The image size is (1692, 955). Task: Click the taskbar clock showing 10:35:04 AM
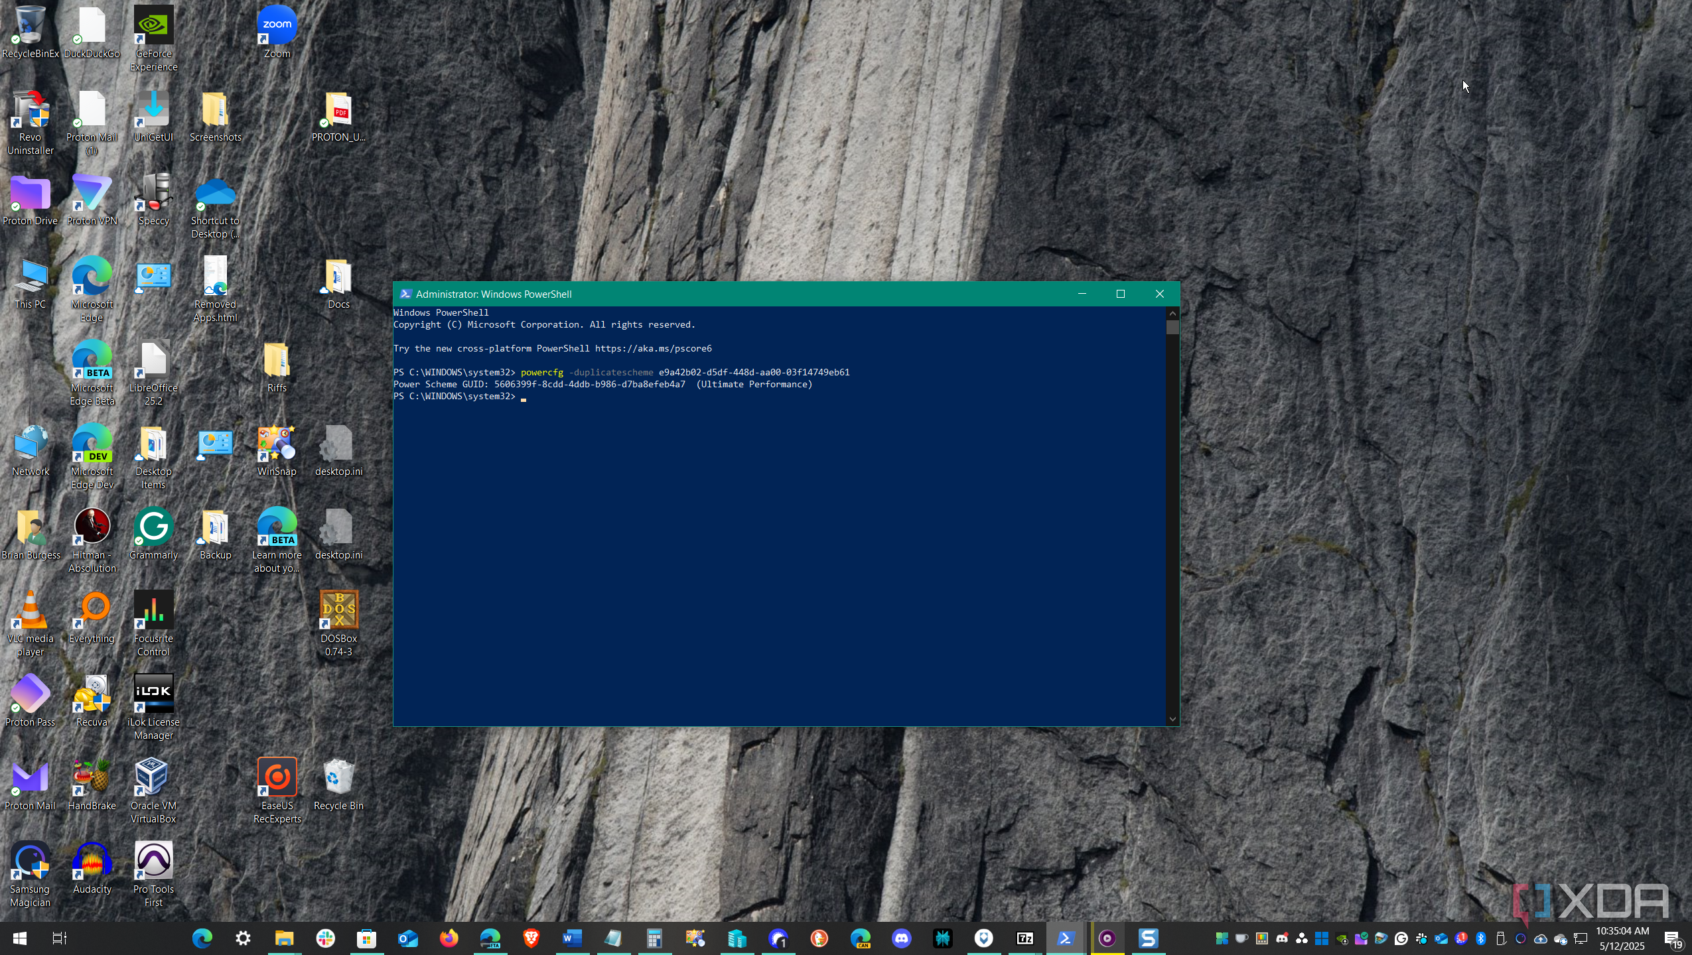tap(1622, 938)
